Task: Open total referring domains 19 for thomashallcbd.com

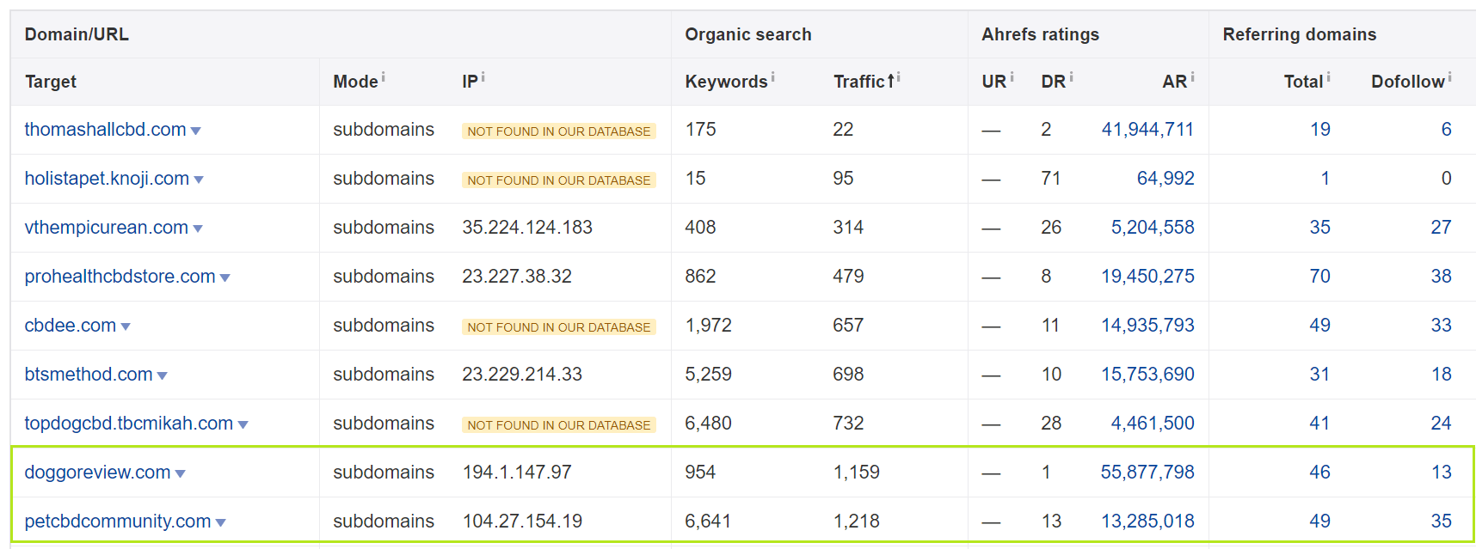Action: click(x=1320, y=130)
